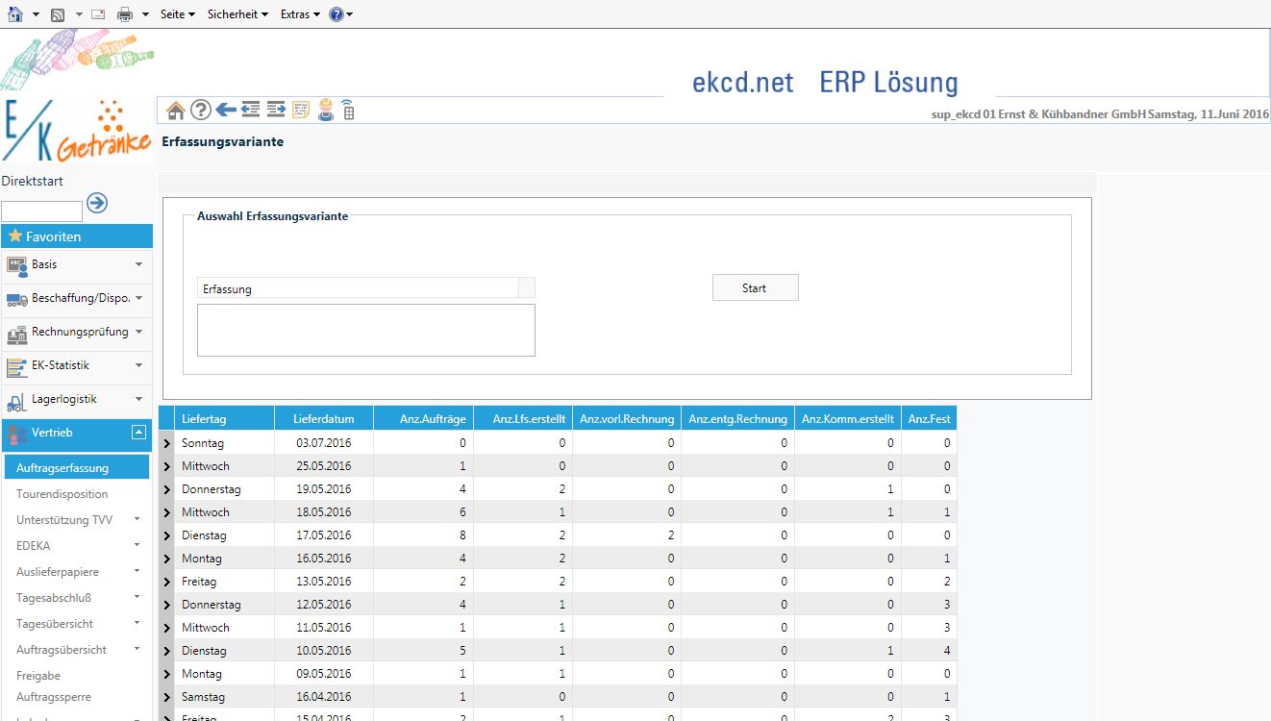Open the Sicherheit menu
The height and width of the screenshot is (721, 1271).
pyautogui.click(x=237, y=14)
